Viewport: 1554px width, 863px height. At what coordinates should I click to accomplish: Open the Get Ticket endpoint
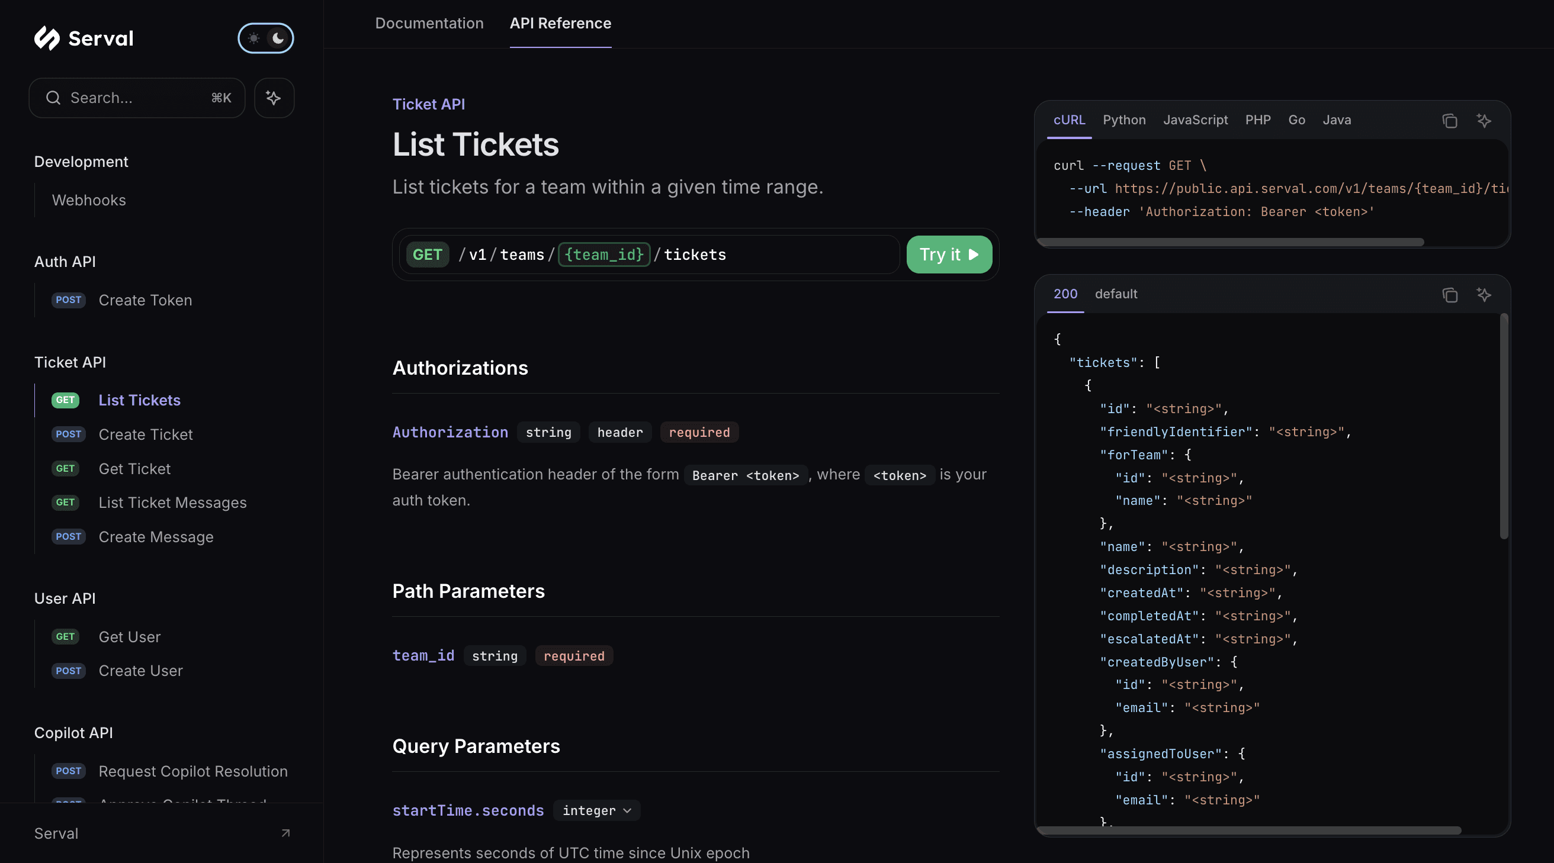point(134,469)
